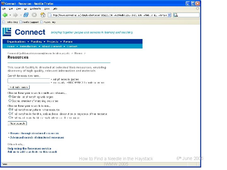This screenshot has width=227, height=170.
Task: Go to the Home page house icon
Action: [43, 15]
